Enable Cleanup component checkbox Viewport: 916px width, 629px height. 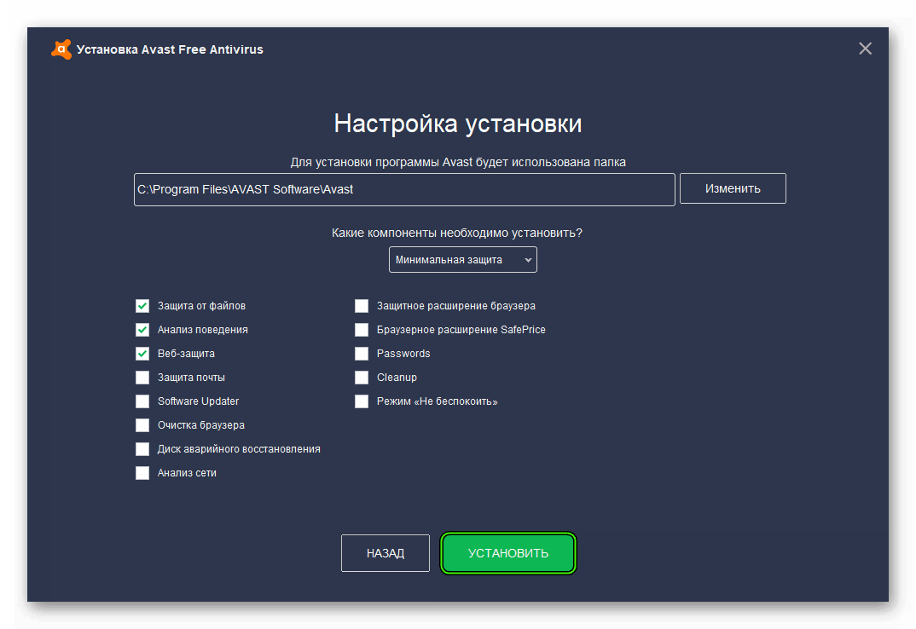(x=362, y=378)
